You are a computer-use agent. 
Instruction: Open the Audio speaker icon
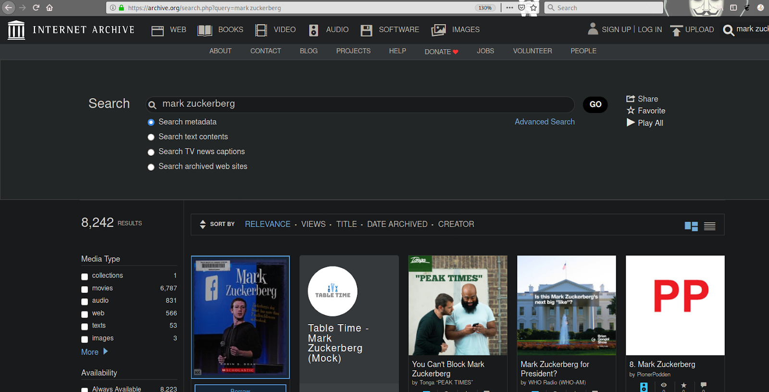click(x=313, y=30)
